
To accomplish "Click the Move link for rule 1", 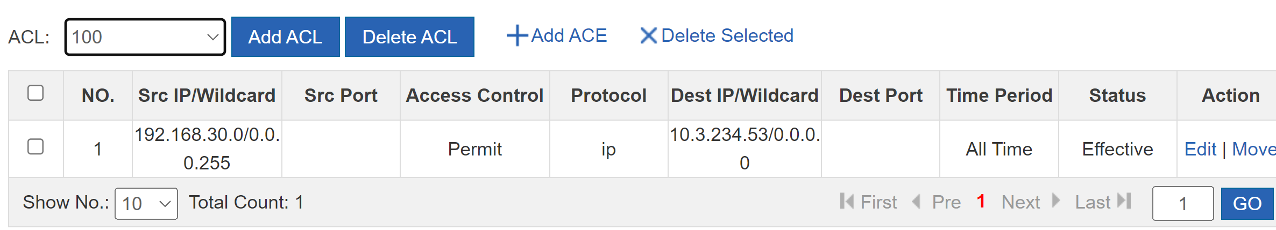I will click(1253, 149).
